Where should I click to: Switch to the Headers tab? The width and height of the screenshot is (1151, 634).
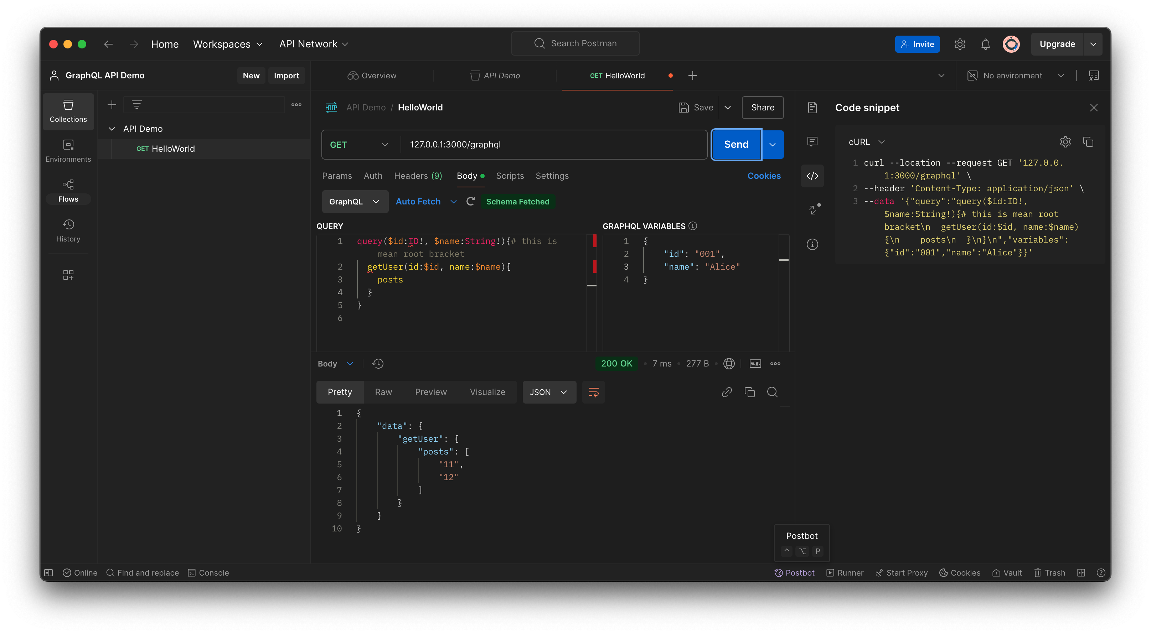tap(418, 176)
